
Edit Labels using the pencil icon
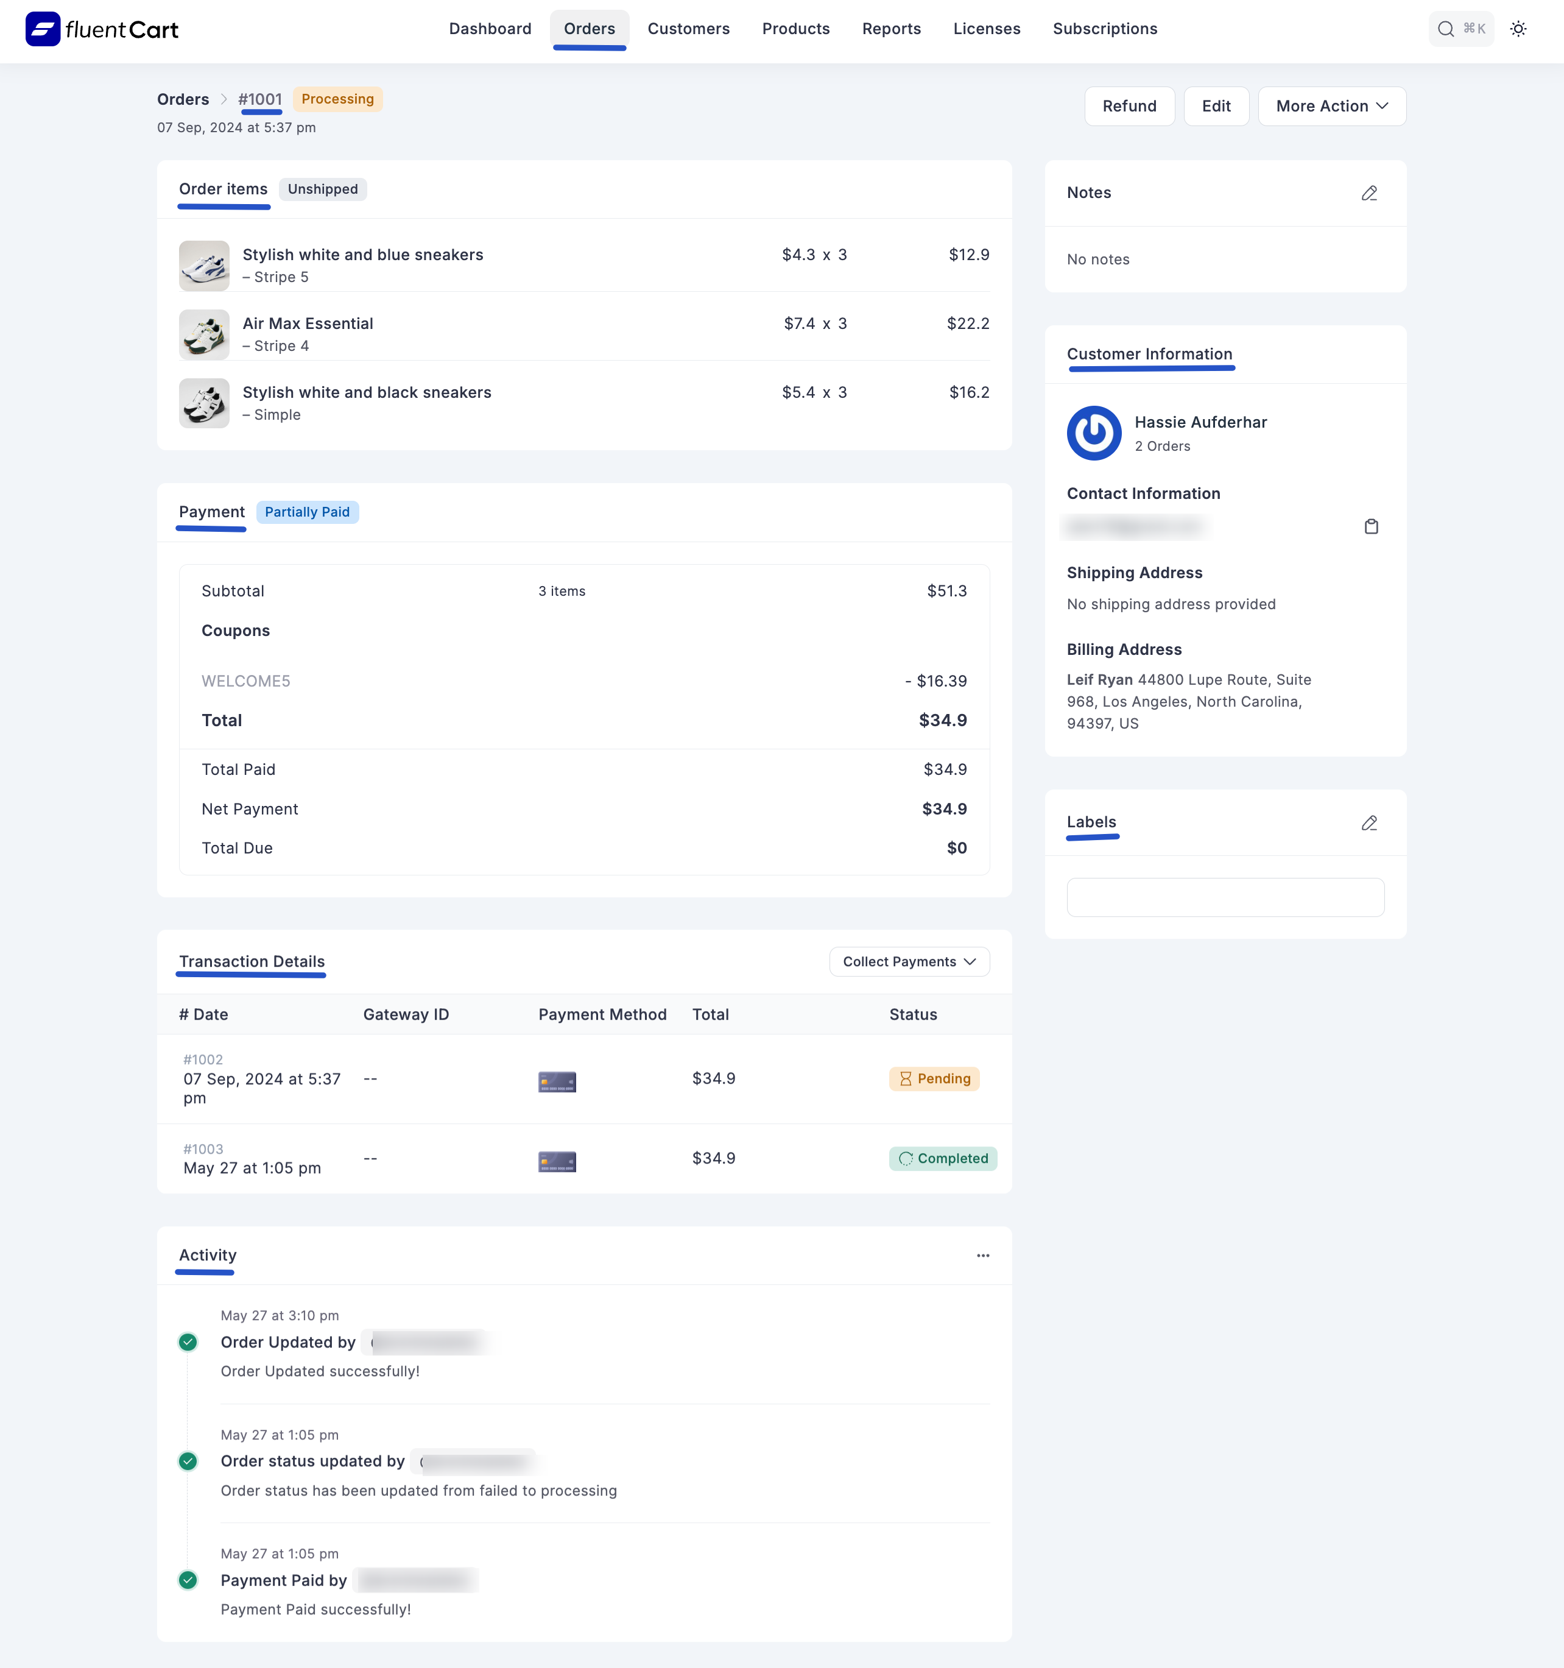pyautogui.click(x=1370, y=823)
